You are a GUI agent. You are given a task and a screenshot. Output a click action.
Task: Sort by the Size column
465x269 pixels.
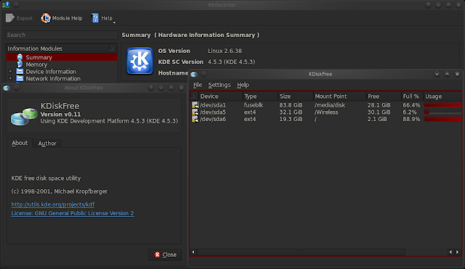[296, 96]
